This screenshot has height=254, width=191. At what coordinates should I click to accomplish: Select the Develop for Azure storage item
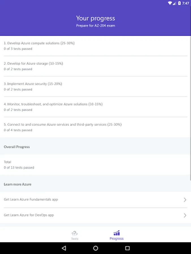[95, 66]
